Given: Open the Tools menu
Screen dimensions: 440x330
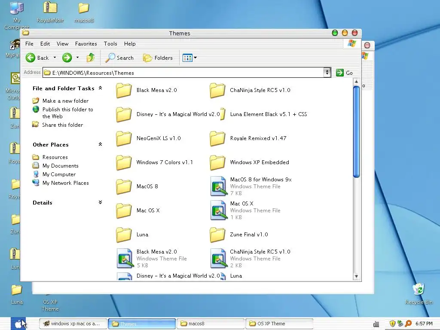Looking at the screenshot, I should 110,44.
